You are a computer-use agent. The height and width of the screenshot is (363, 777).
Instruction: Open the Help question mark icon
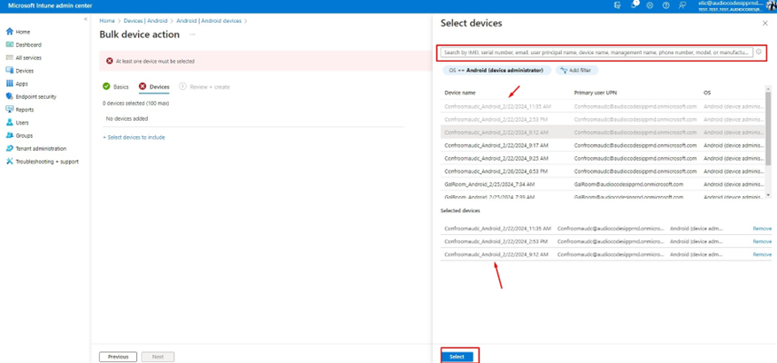tap(665, 5)
